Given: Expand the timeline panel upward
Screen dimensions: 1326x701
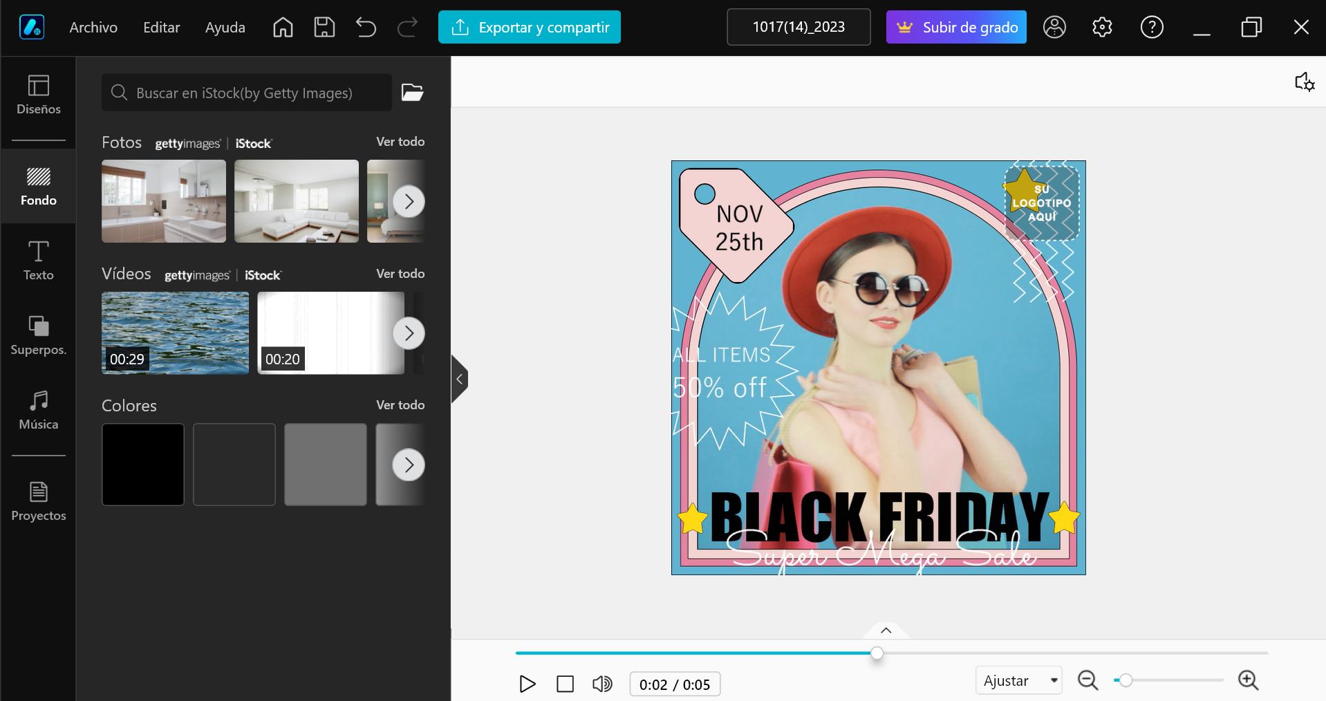Looking at the screenshot, I should pos(886,630).
